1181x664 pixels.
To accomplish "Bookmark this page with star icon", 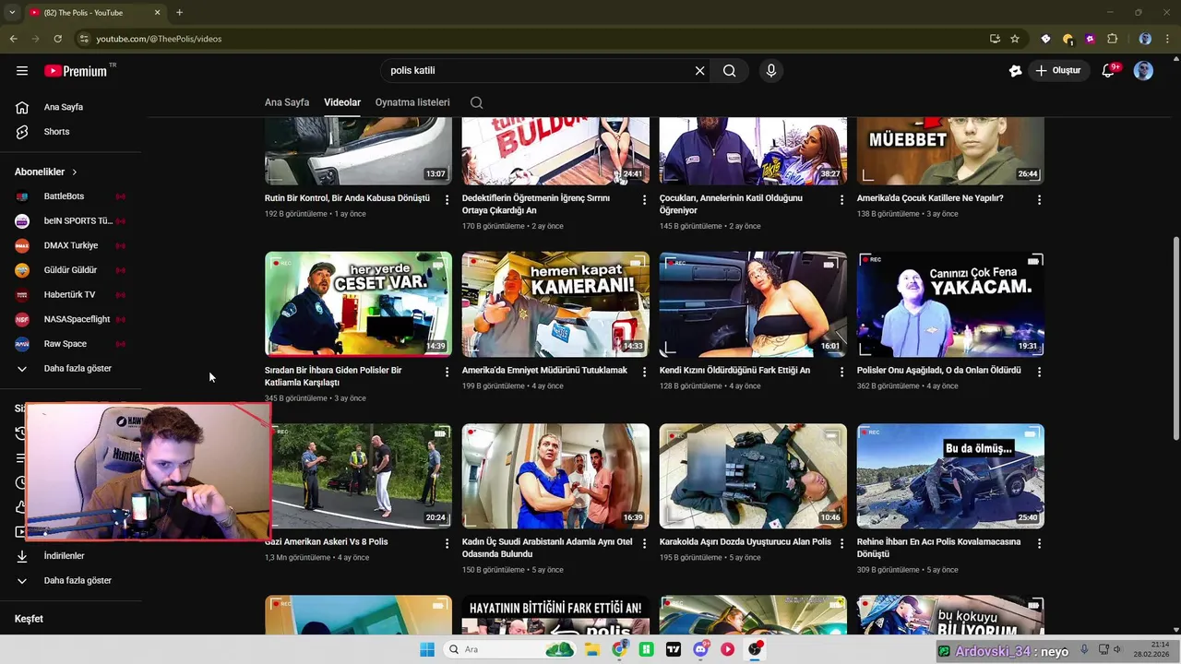I will (1015, 39).
